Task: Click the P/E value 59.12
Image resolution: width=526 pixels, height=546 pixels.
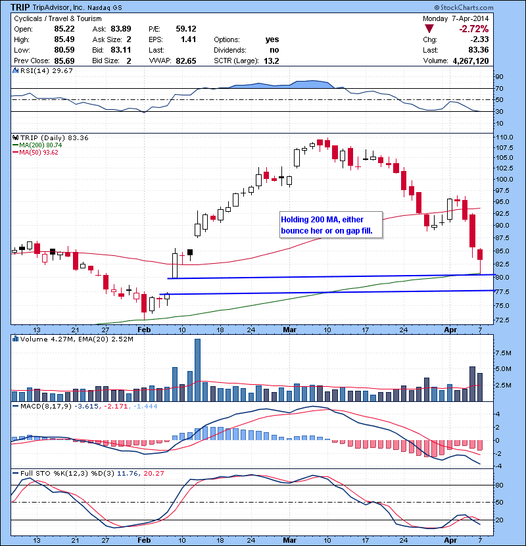Action: (x=186, y=29)
